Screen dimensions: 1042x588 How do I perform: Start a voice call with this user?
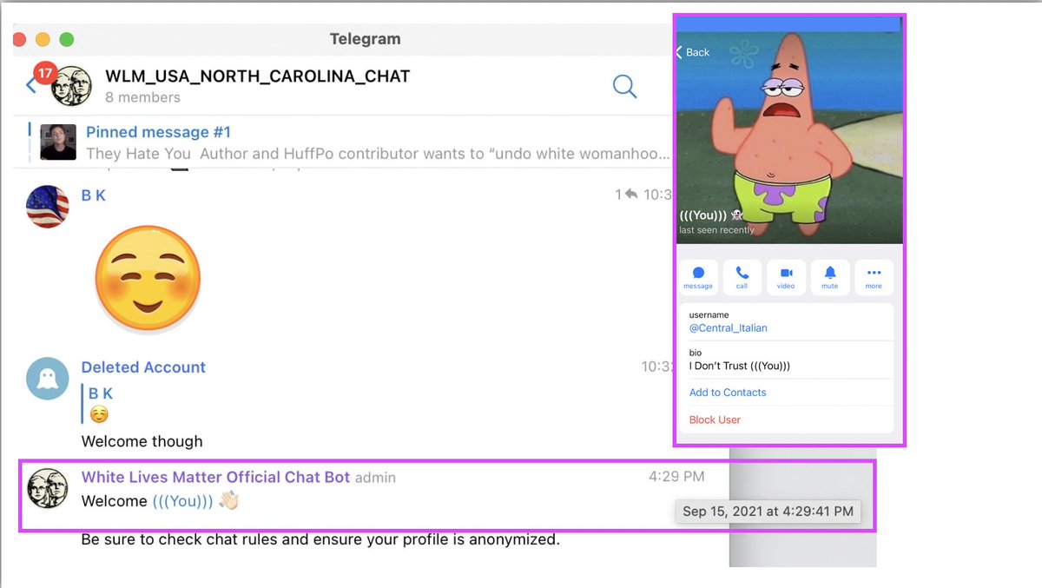pyautogui.click(x=742, y=277)
